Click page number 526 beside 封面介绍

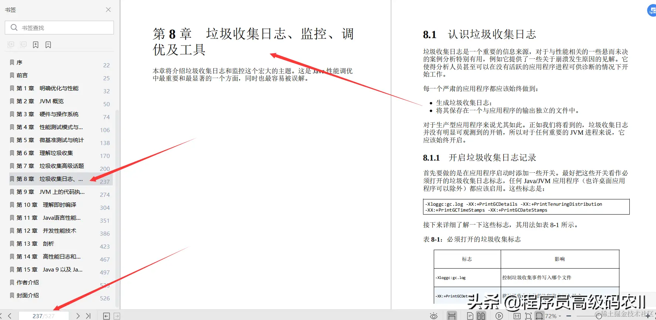click(x=105, y=298)
